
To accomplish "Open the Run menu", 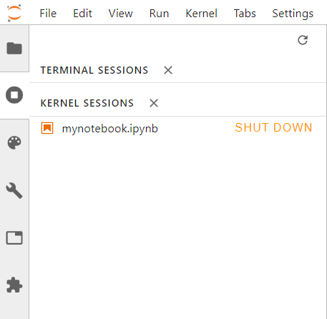I will coord(159,14).
